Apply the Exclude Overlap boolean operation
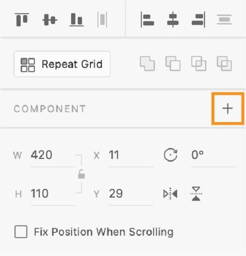Image resolution: width=246 pixels, height=256 pixels. point(224,64)
